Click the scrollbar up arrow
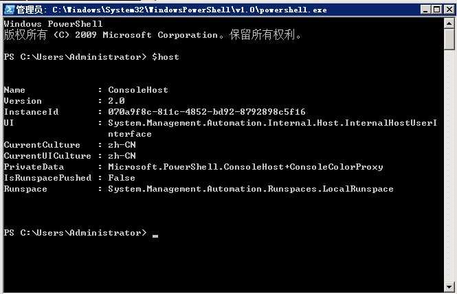The width and height of the screenshot is (457, 294). pyautogui.click(x=449, y=23)
